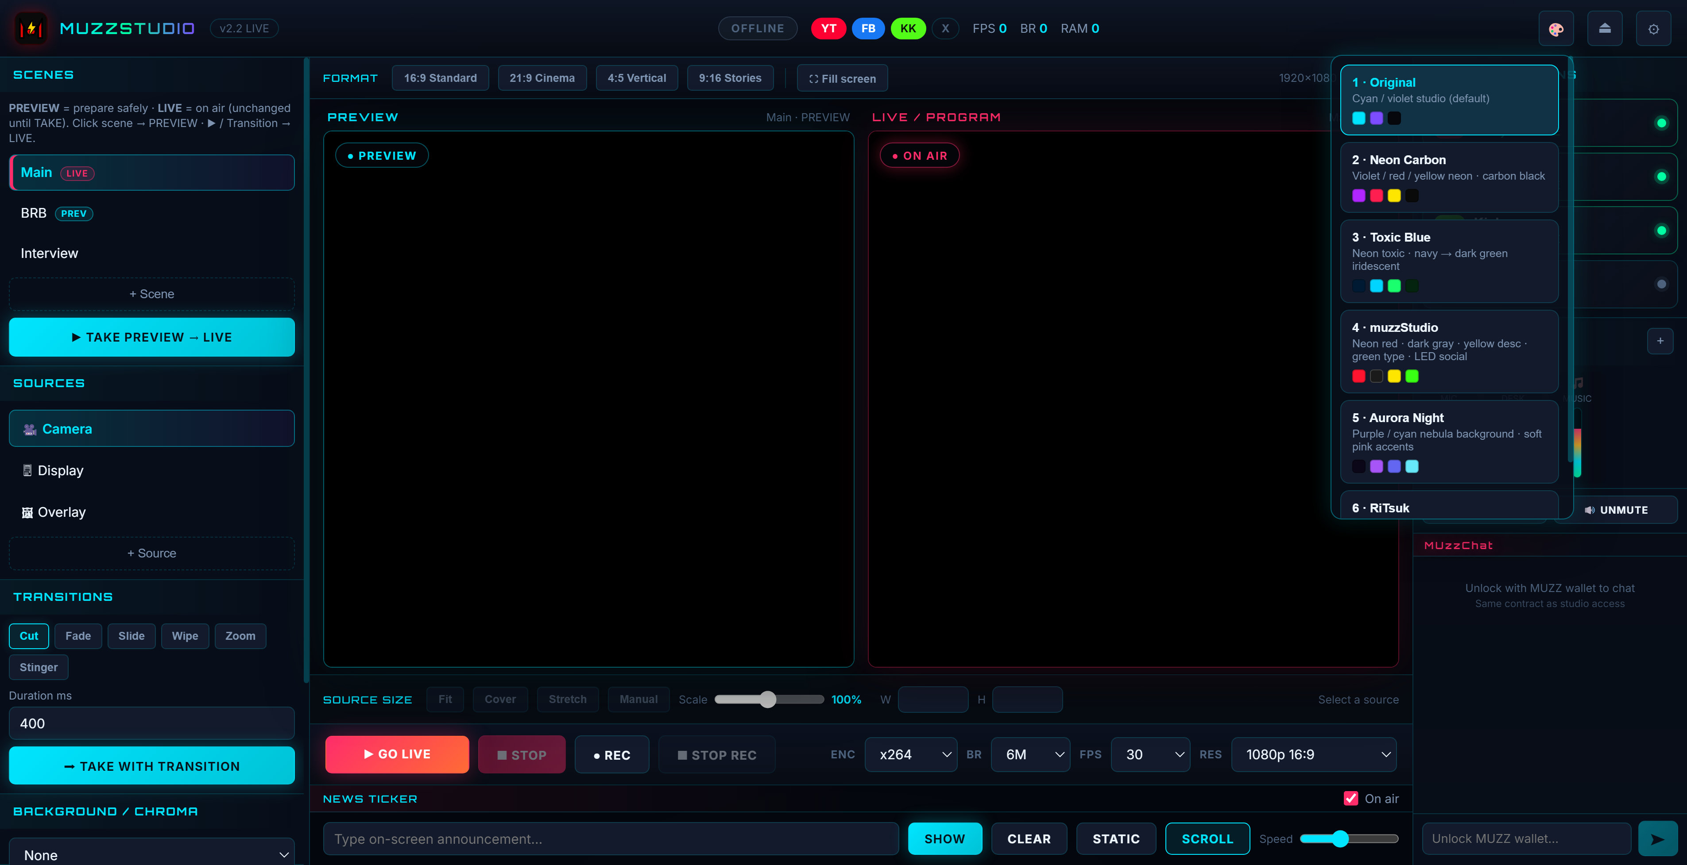
Task: Open the FPS 30 dropdown
Action: 1150,754
